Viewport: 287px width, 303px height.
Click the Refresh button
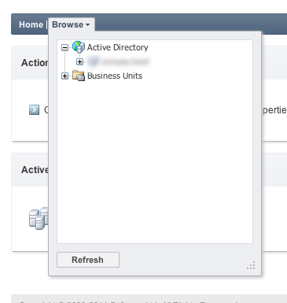click(x=88, y=260)
